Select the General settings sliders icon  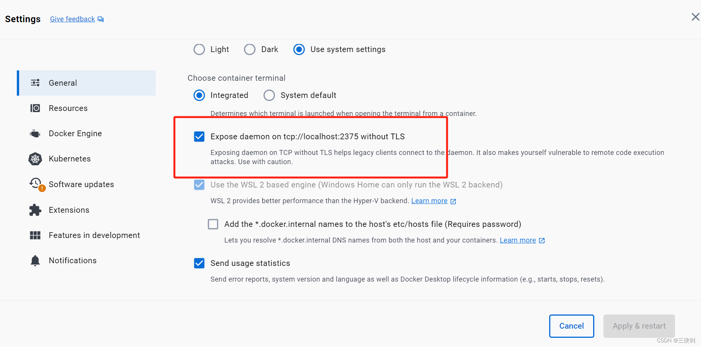coord(35,83)
